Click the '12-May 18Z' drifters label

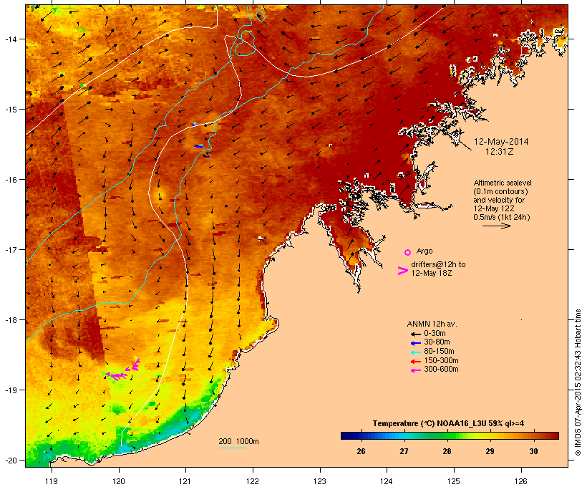pos(432,273)
